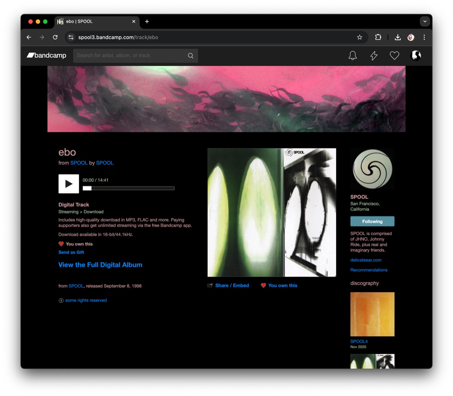Open a new browser tab
The width and height of the screenshot is (453, 396).
[147, 22]
